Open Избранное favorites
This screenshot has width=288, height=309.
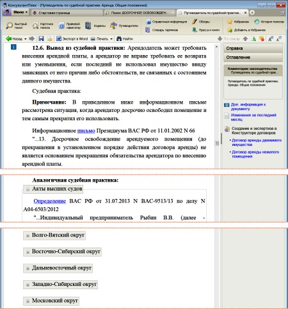238,22
